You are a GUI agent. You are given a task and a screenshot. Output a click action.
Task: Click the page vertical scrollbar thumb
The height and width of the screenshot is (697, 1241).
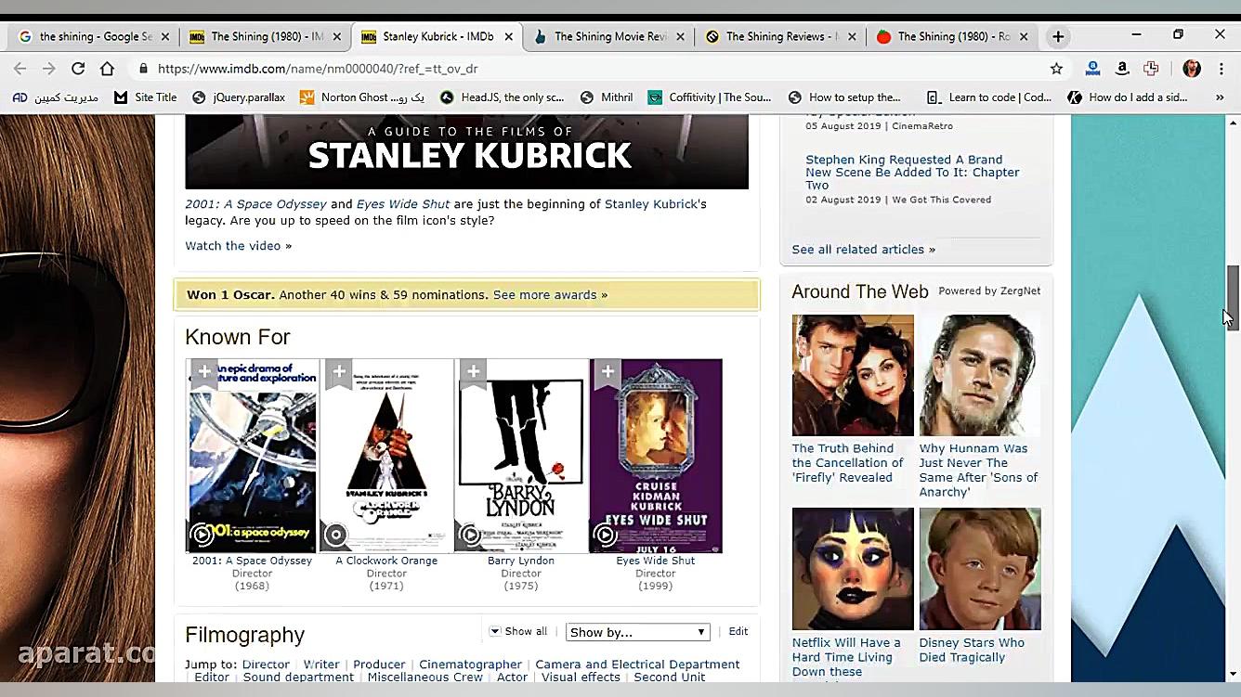point(1233,297)
